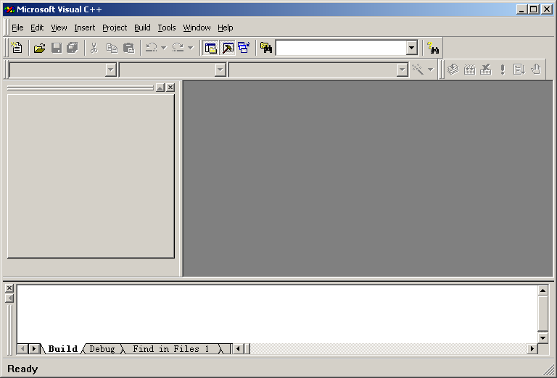This screenshot has width=557, height=378.
Task: Click the Go debug icon
Action: pyautogui.click(x=519, y=69)
